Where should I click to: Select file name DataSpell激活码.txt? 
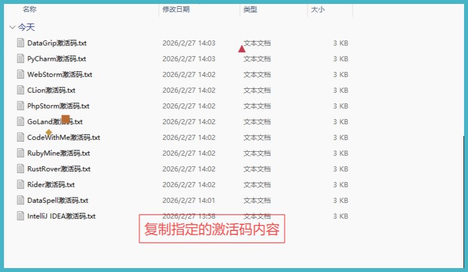57,201
